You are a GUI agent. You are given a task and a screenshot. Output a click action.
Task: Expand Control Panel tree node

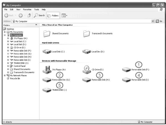pos(8,66)
